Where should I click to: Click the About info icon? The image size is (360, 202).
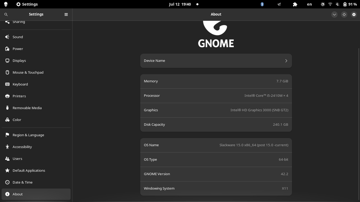pyautogui.click(x=7, y=194)
